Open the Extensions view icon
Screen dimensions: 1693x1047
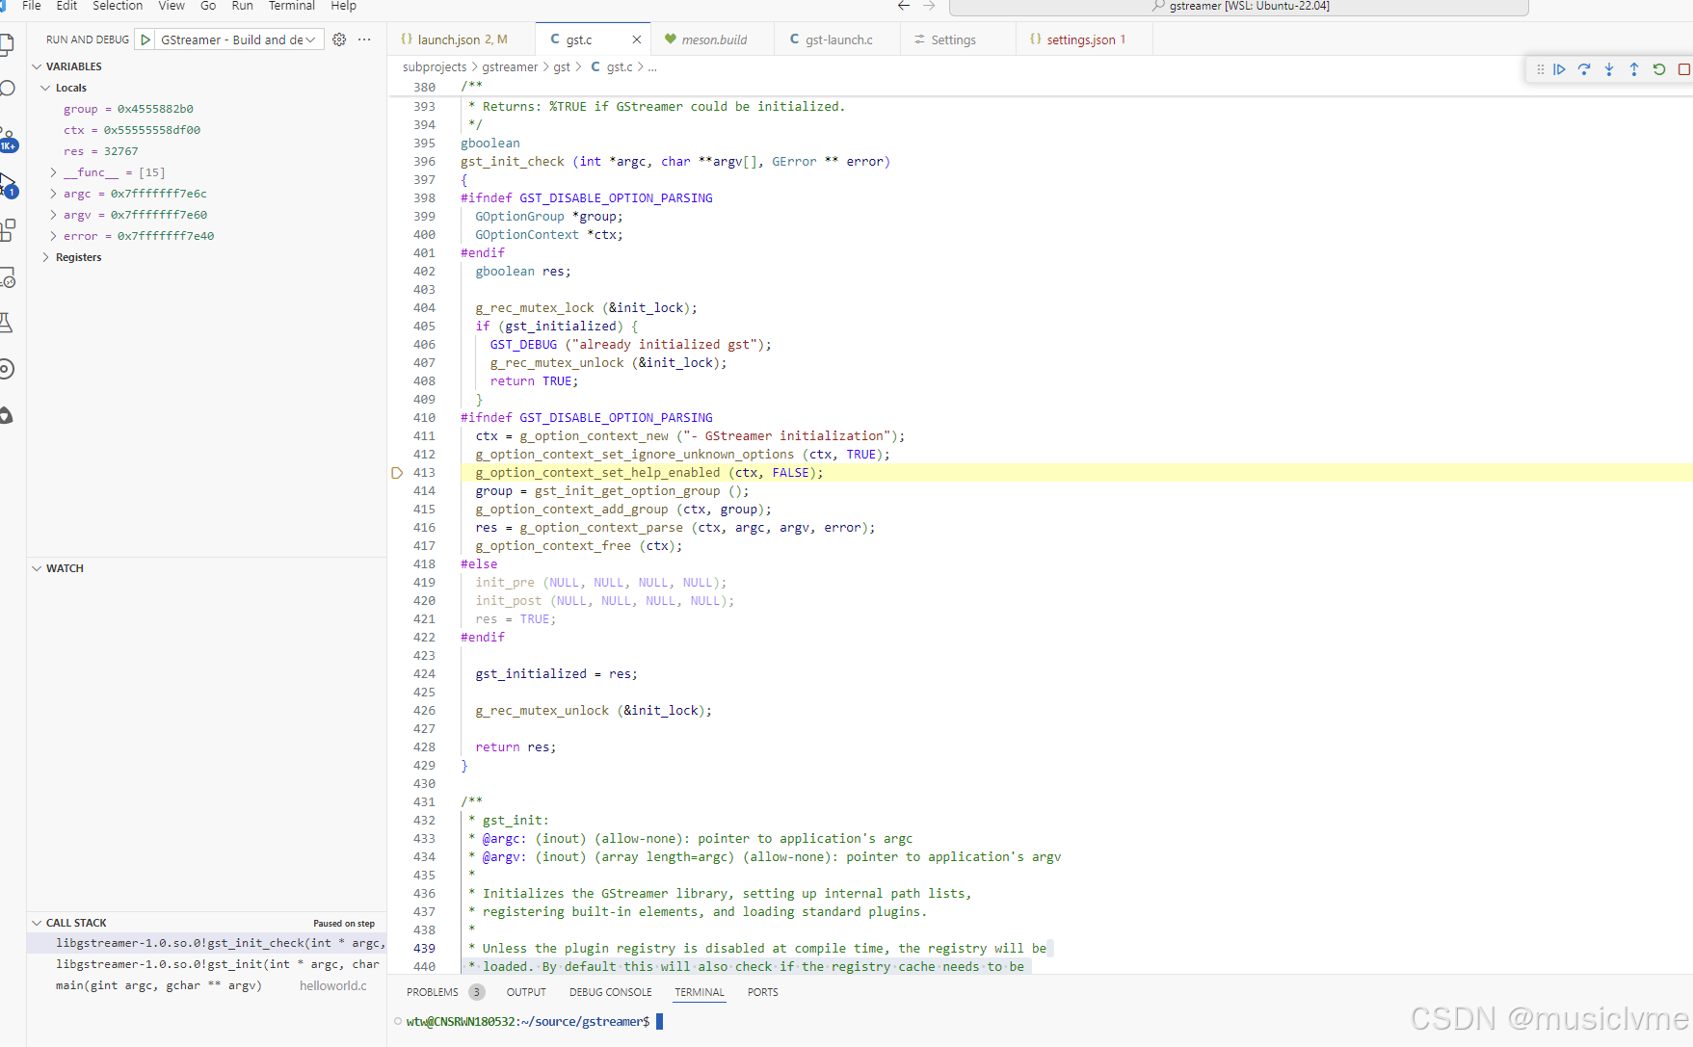(7, 229)
